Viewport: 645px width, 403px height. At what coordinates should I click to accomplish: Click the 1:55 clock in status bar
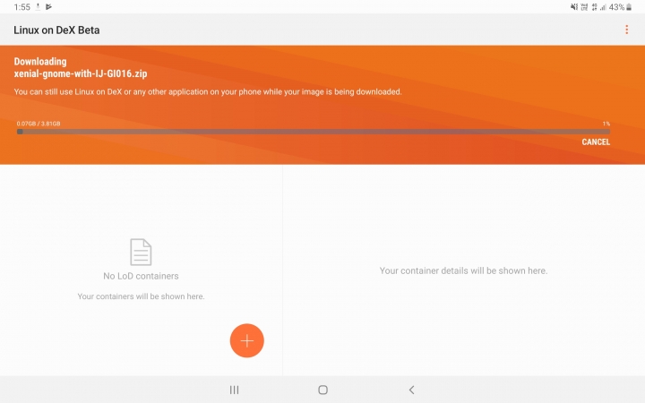pos(21,7)
